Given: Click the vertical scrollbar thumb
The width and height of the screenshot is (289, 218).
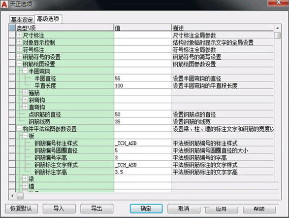Looking at the screenshot, I should coord(277,36).
